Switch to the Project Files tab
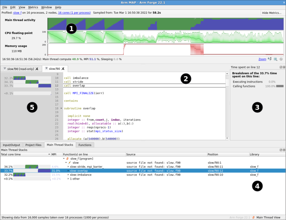286x220 pixels. point(33,145)
